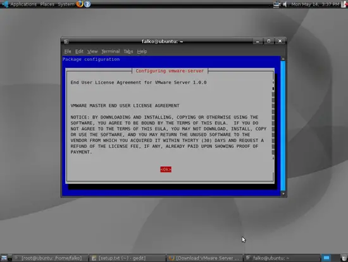
Task: Click the terminal scrollbar up arrow
Action: [283, 59]
